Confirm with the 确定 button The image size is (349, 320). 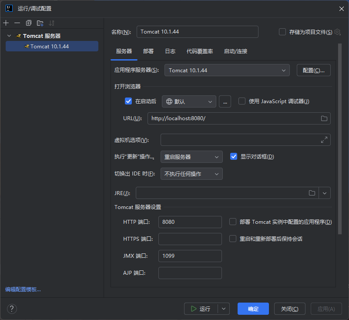tap(253, 309)
